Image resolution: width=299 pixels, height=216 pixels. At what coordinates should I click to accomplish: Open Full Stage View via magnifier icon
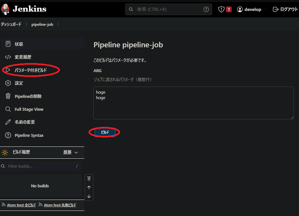7,109
